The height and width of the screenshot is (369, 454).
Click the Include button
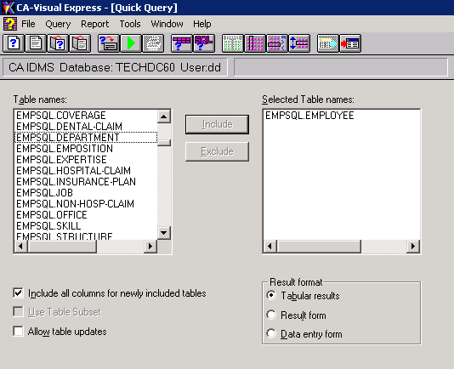pyautogui.click(x=217, y=124)
